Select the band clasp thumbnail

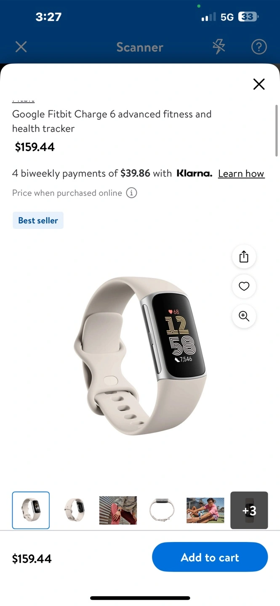pyautogui.click(x=162, y=510)
